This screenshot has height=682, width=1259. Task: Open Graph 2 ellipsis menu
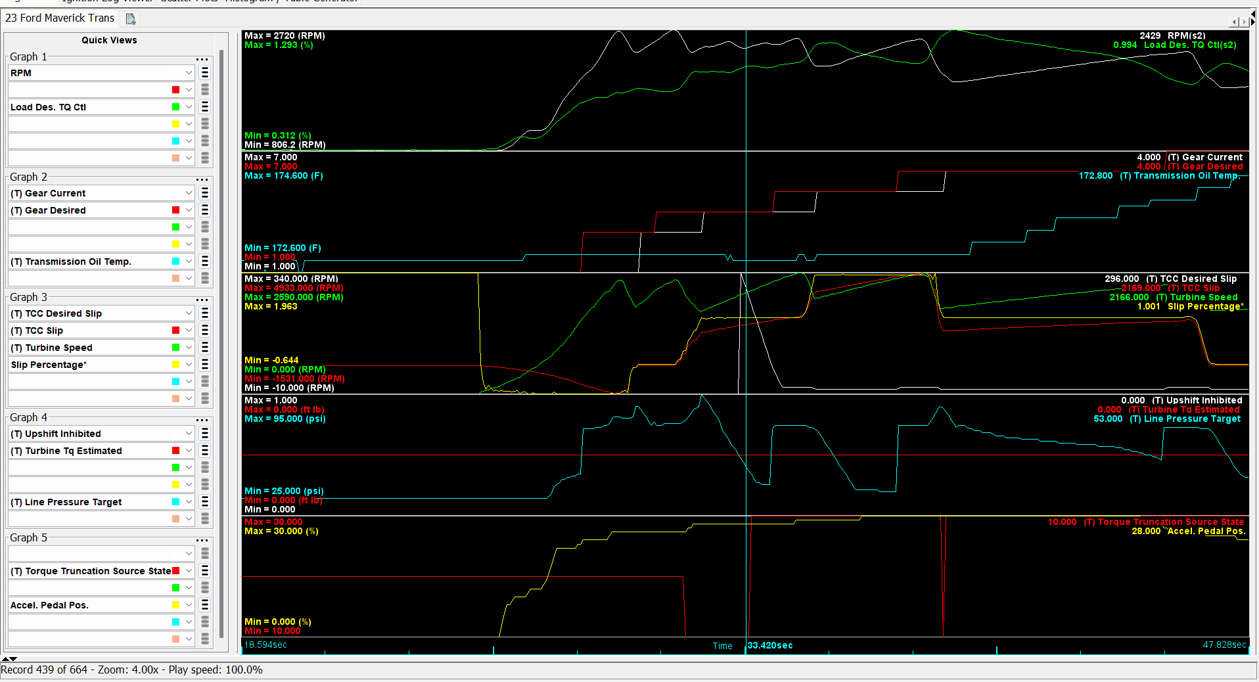pos(202,179)
